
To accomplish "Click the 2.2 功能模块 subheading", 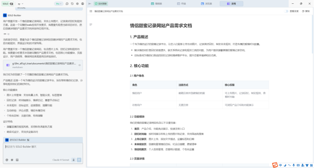I will tap(137, 117).
